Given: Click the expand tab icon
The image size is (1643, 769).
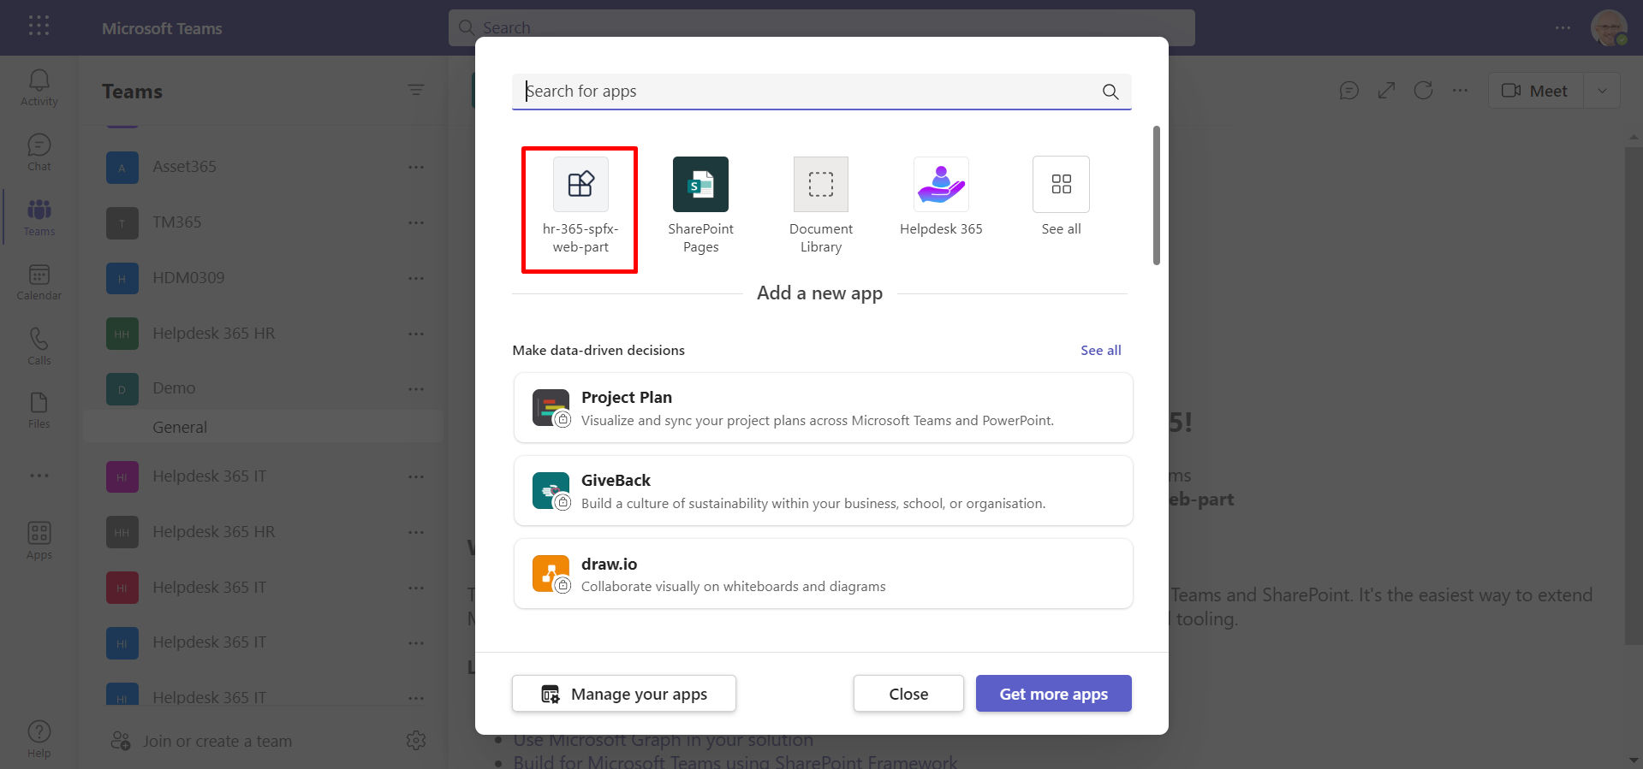Looking at the screenshot, I should pos(1386,91).
